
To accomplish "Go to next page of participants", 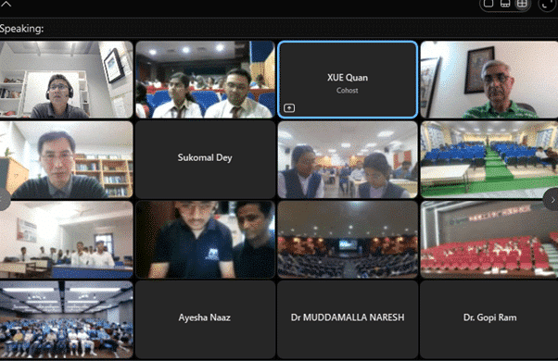I will pos(552,200).
